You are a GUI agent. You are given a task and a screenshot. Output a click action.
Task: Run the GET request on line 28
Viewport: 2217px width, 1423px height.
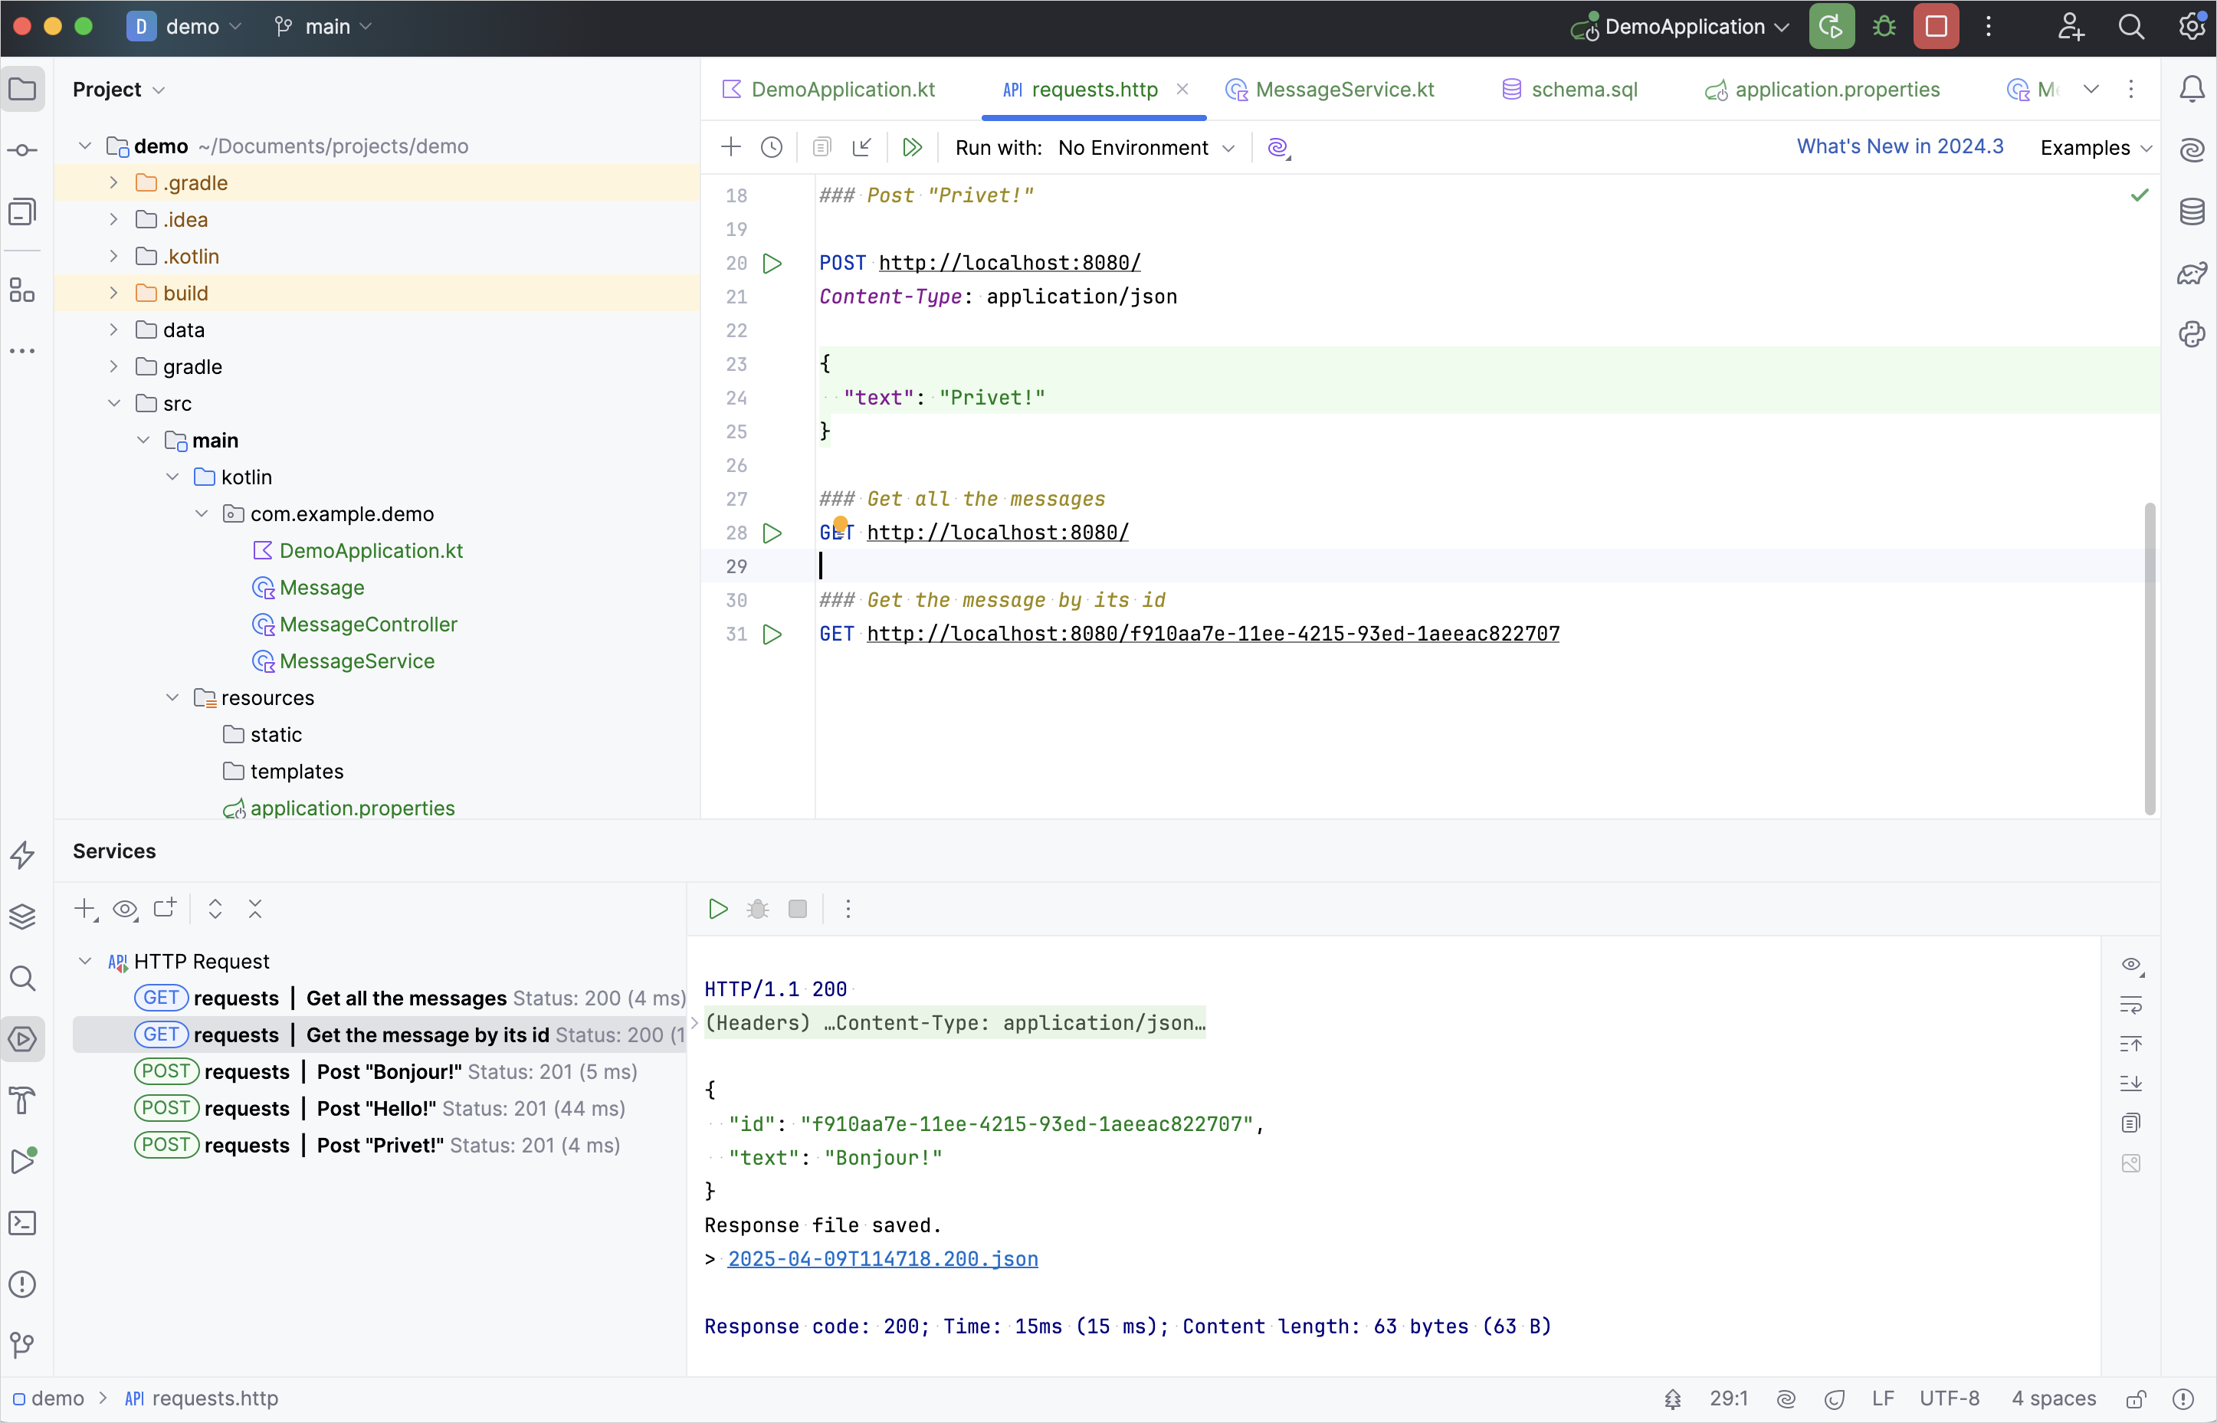772,533
